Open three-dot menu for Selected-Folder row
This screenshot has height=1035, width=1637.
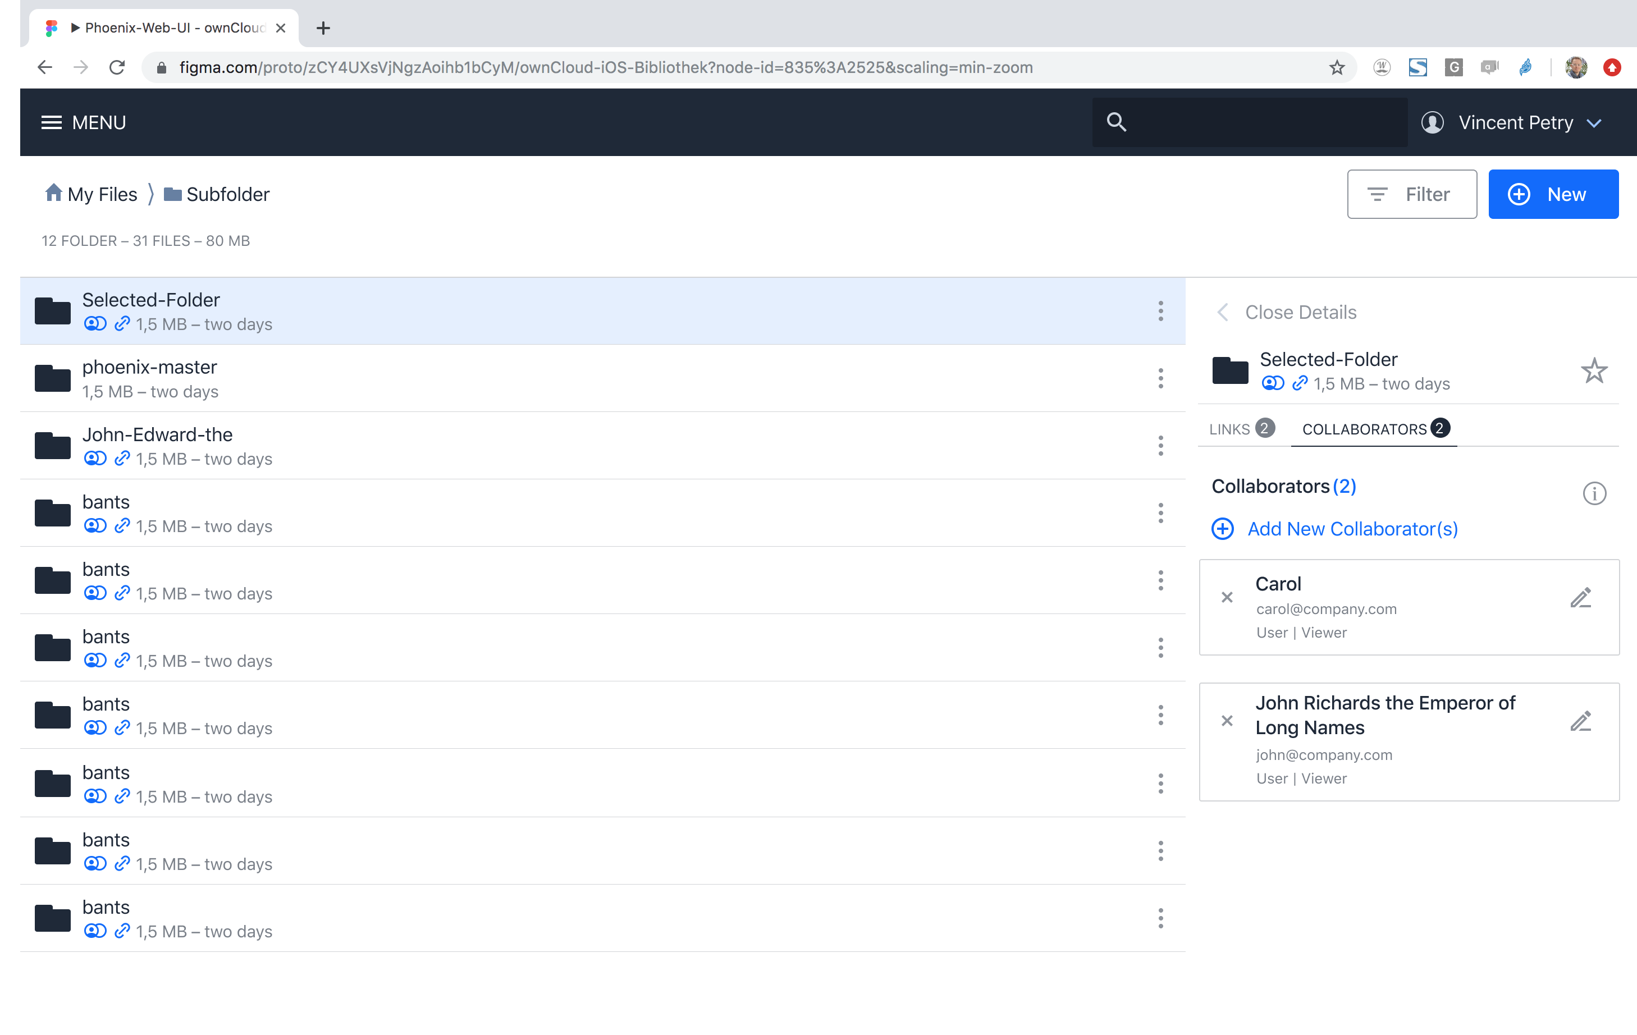1160,312
